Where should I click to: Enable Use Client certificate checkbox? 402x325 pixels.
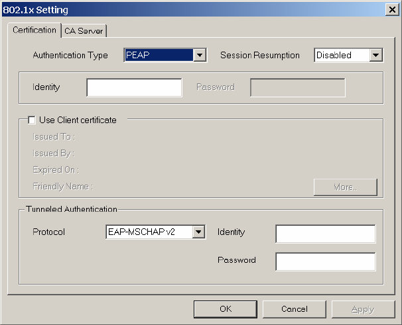pos(32,120)
